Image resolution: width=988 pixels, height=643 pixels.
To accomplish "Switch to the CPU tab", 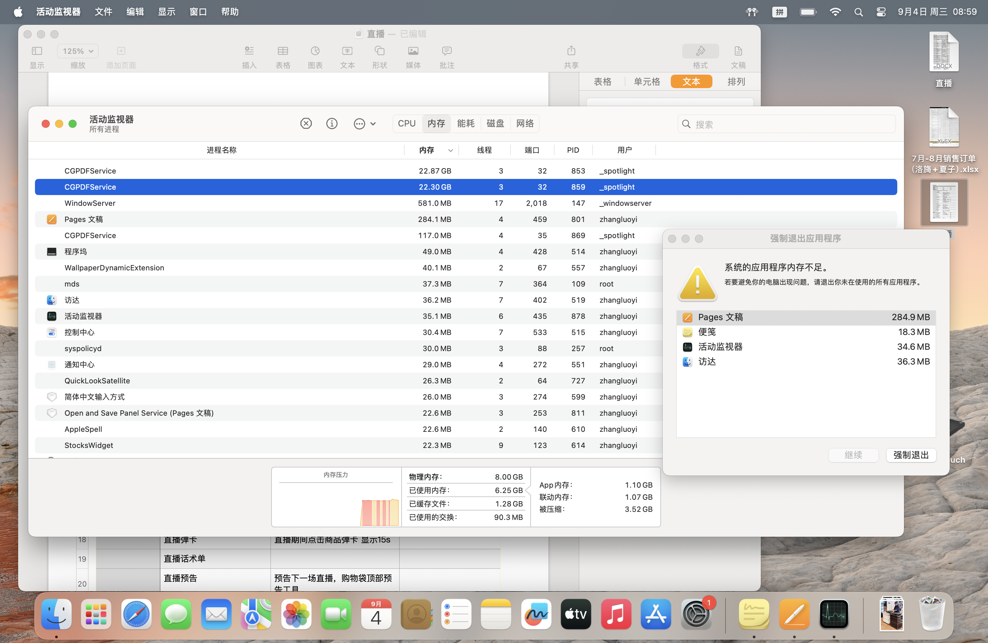I will pos(406,123).
